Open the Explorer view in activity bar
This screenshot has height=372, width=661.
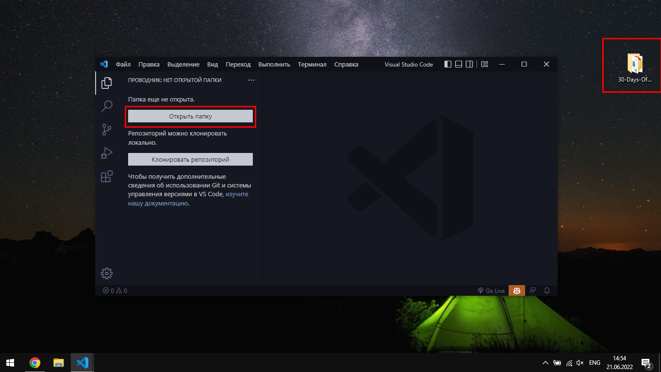tap(106, 83)
